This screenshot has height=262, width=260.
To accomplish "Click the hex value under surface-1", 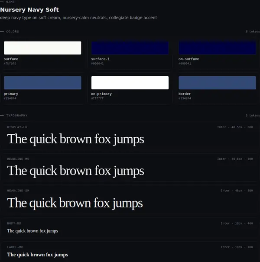I will [x=97, y=64].
